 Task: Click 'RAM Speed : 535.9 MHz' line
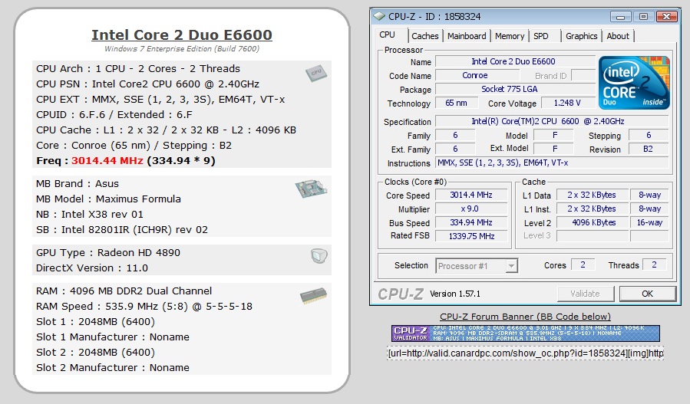tap(144, 307)
